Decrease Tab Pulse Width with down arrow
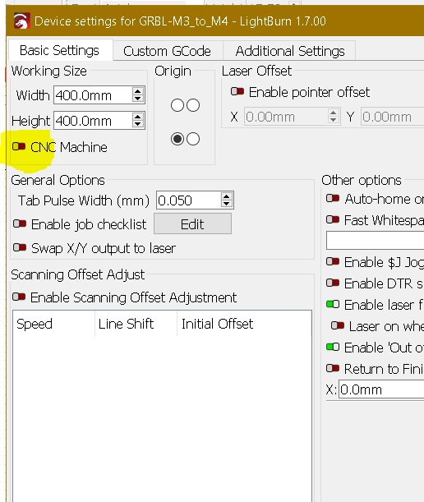 [x=227, y=205]
